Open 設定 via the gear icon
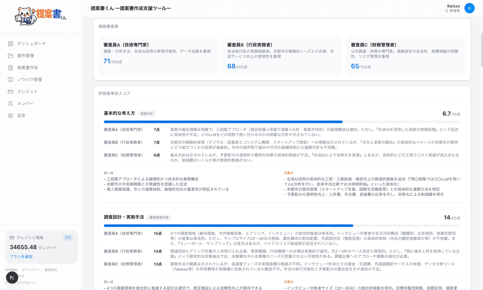483x290 pixels. 10,115
